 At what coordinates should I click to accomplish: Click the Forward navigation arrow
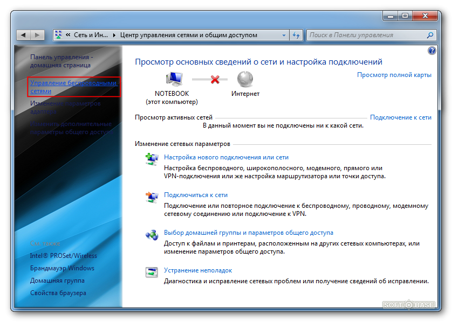[37, 35]
